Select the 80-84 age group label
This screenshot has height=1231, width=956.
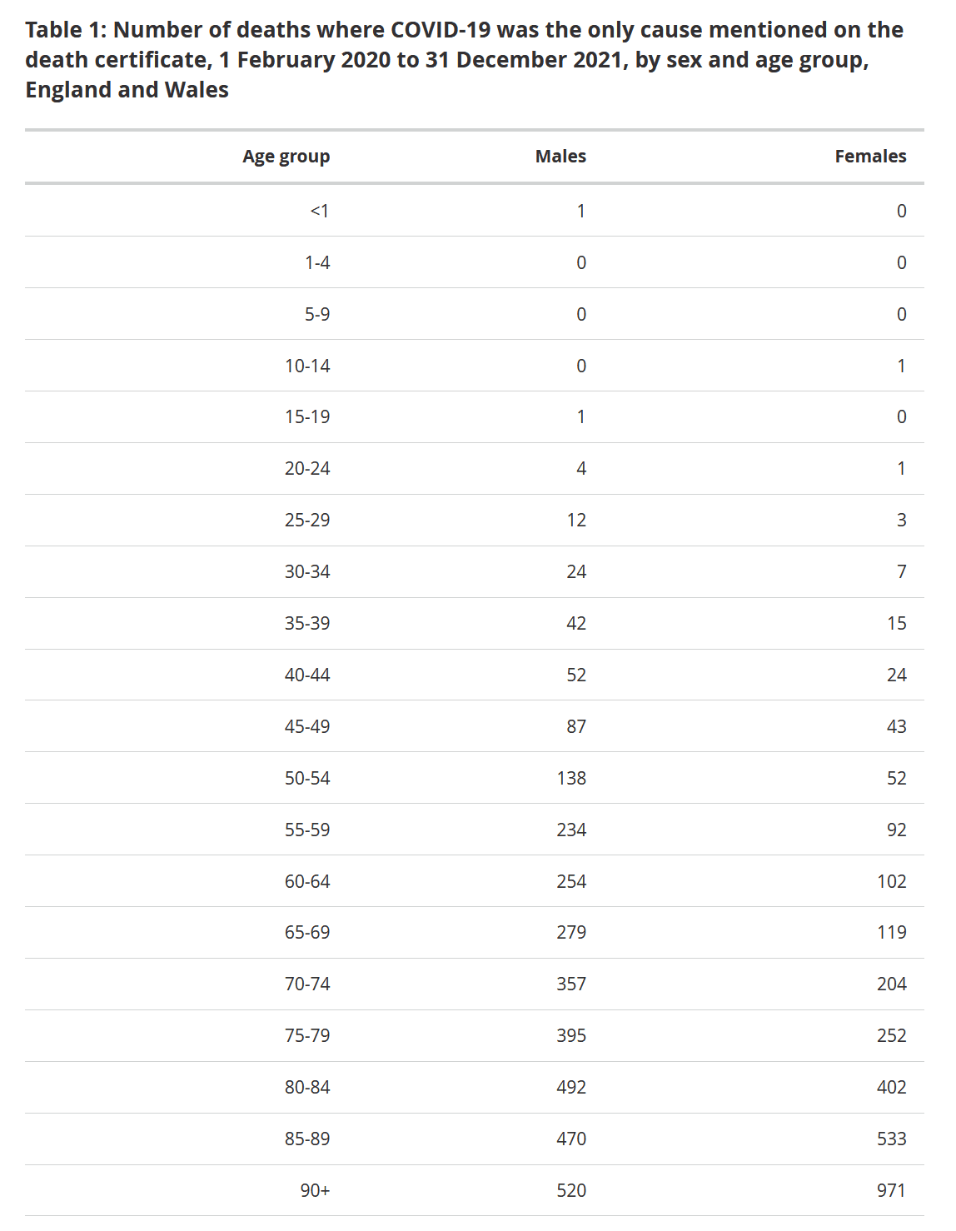[x=307, y=1088]
